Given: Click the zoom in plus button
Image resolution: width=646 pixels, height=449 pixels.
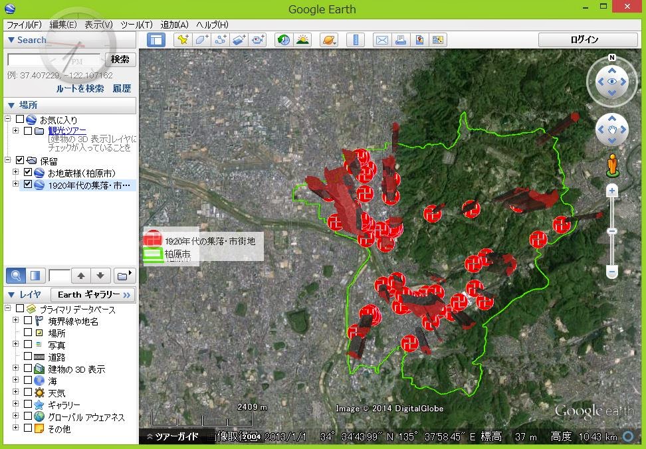Looking at the screenshot, I should pyautogui.click(x=612, y=191).
